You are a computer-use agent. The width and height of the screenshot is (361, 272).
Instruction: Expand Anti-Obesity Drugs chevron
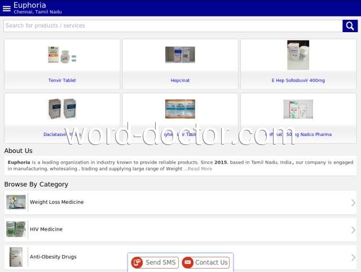click(353, 257)
